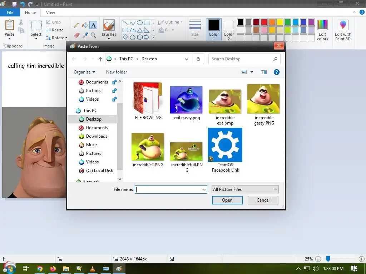Pick the red color in palette
Viewport: 366px width, 274px height.
(x=264, y=22)
